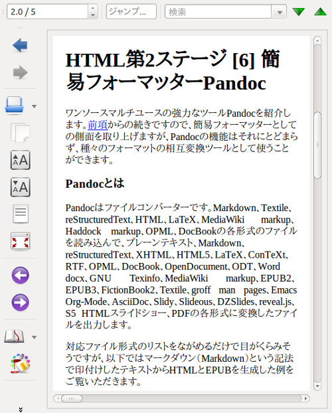Image resolution: width=332 pixels, height=413 pixels.
Task: Open the table of contents icon
Action: point(21,214)
